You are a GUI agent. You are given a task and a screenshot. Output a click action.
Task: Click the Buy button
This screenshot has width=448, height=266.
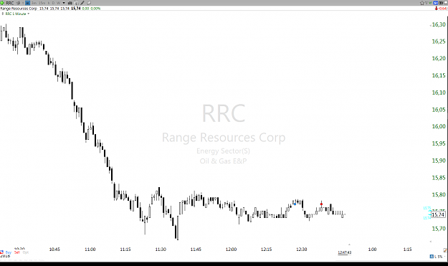[9, 252]
